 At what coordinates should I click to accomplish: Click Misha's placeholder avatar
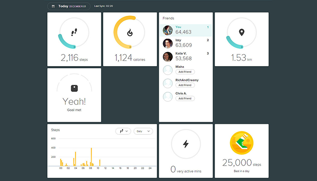coord(168,70)
